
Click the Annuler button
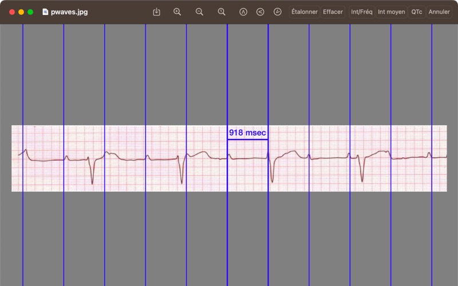pyautogui.click(x=439, y=12)
